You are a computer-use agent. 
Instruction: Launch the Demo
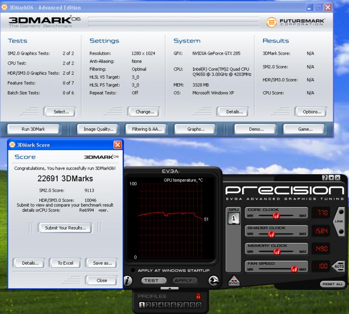click(256, 129)
